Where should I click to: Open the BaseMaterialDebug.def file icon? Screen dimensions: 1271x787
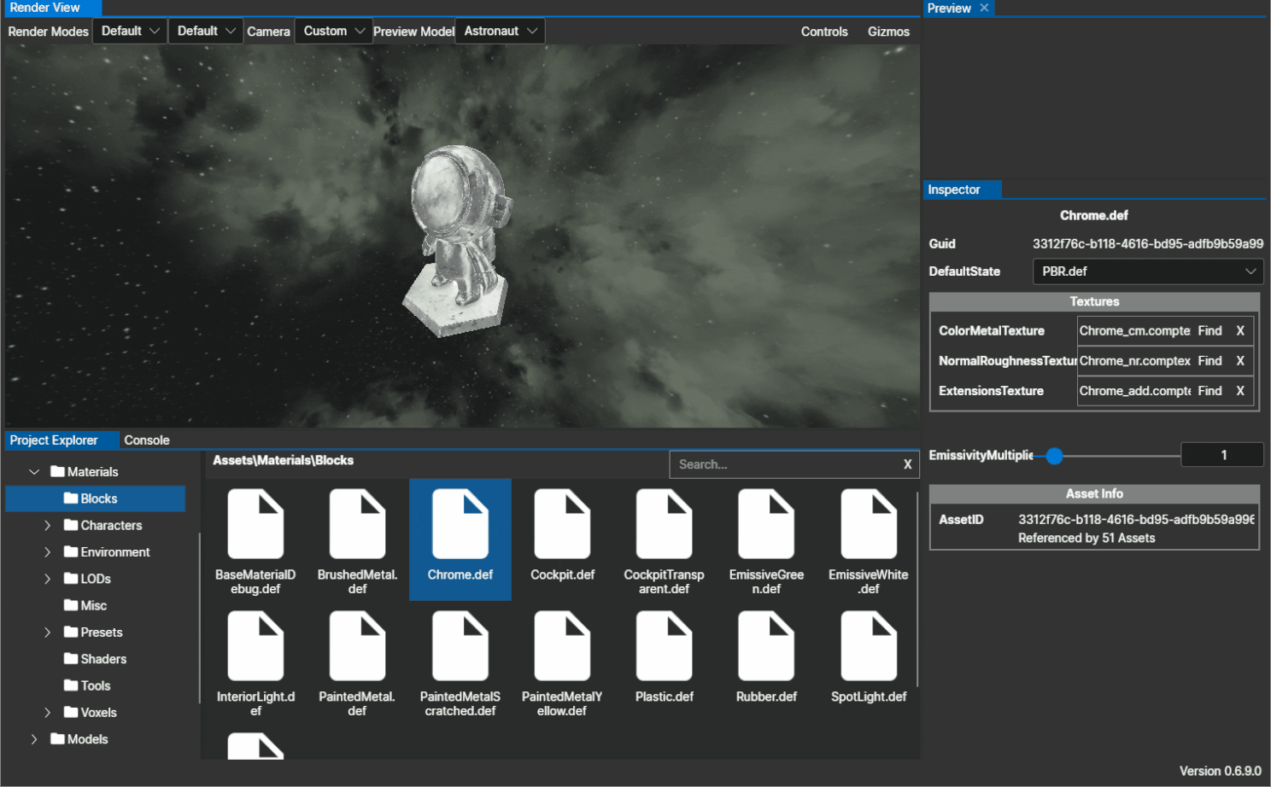(255, 524)
